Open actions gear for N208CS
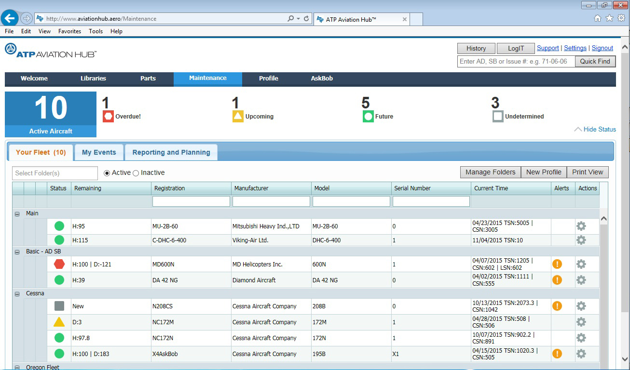630x370 pixels. point(581,306)
